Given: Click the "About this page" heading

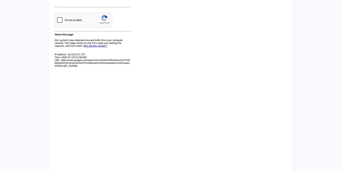Looking at the screenshot, I should pos(64,34).
